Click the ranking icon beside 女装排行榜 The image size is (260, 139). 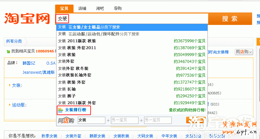coord(60,110)
